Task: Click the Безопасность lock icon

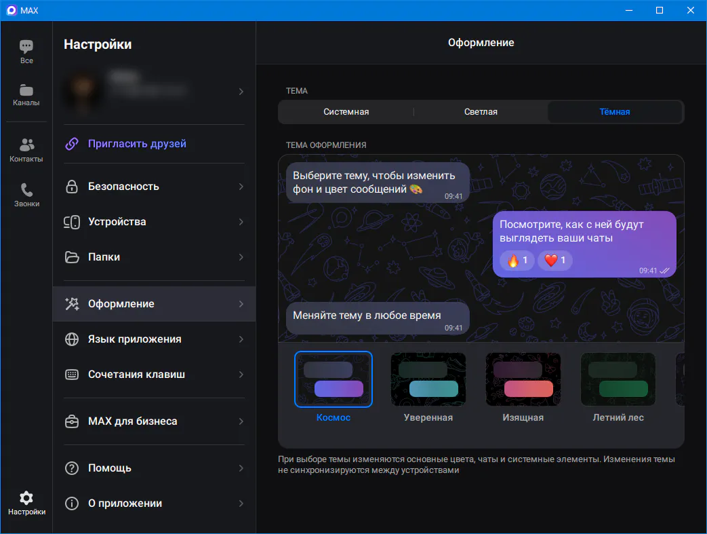Action: pos(72,187)
